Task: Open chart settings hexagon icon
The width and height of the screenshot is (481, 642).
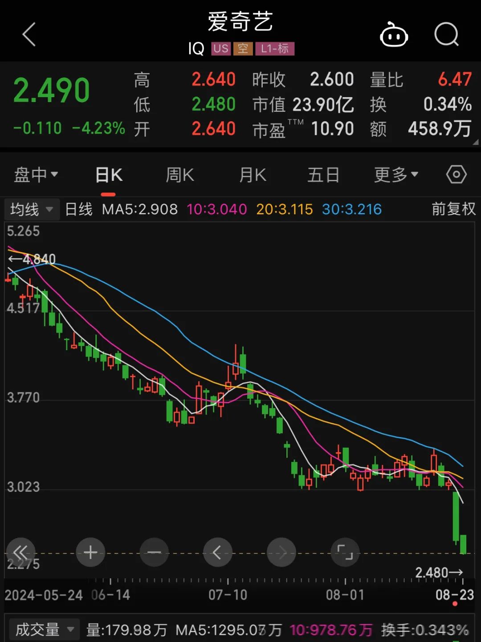Action: point(457,174)
